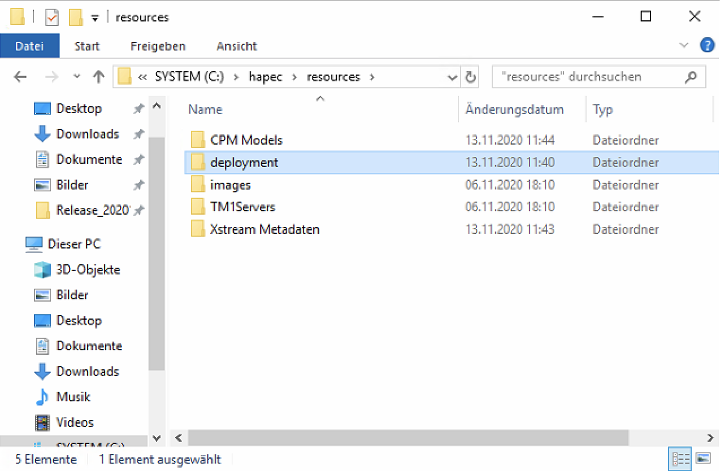
Task: Sort by the Änderungsdatum column header
Action: click(x=514, y=110)
